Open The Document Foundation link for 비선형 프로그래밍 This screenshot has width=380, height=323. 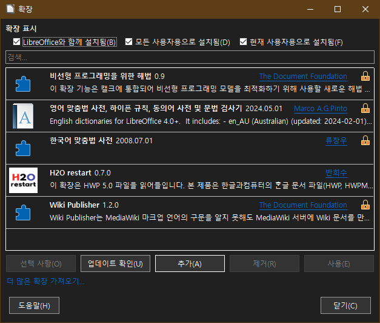tap(303, 76)
